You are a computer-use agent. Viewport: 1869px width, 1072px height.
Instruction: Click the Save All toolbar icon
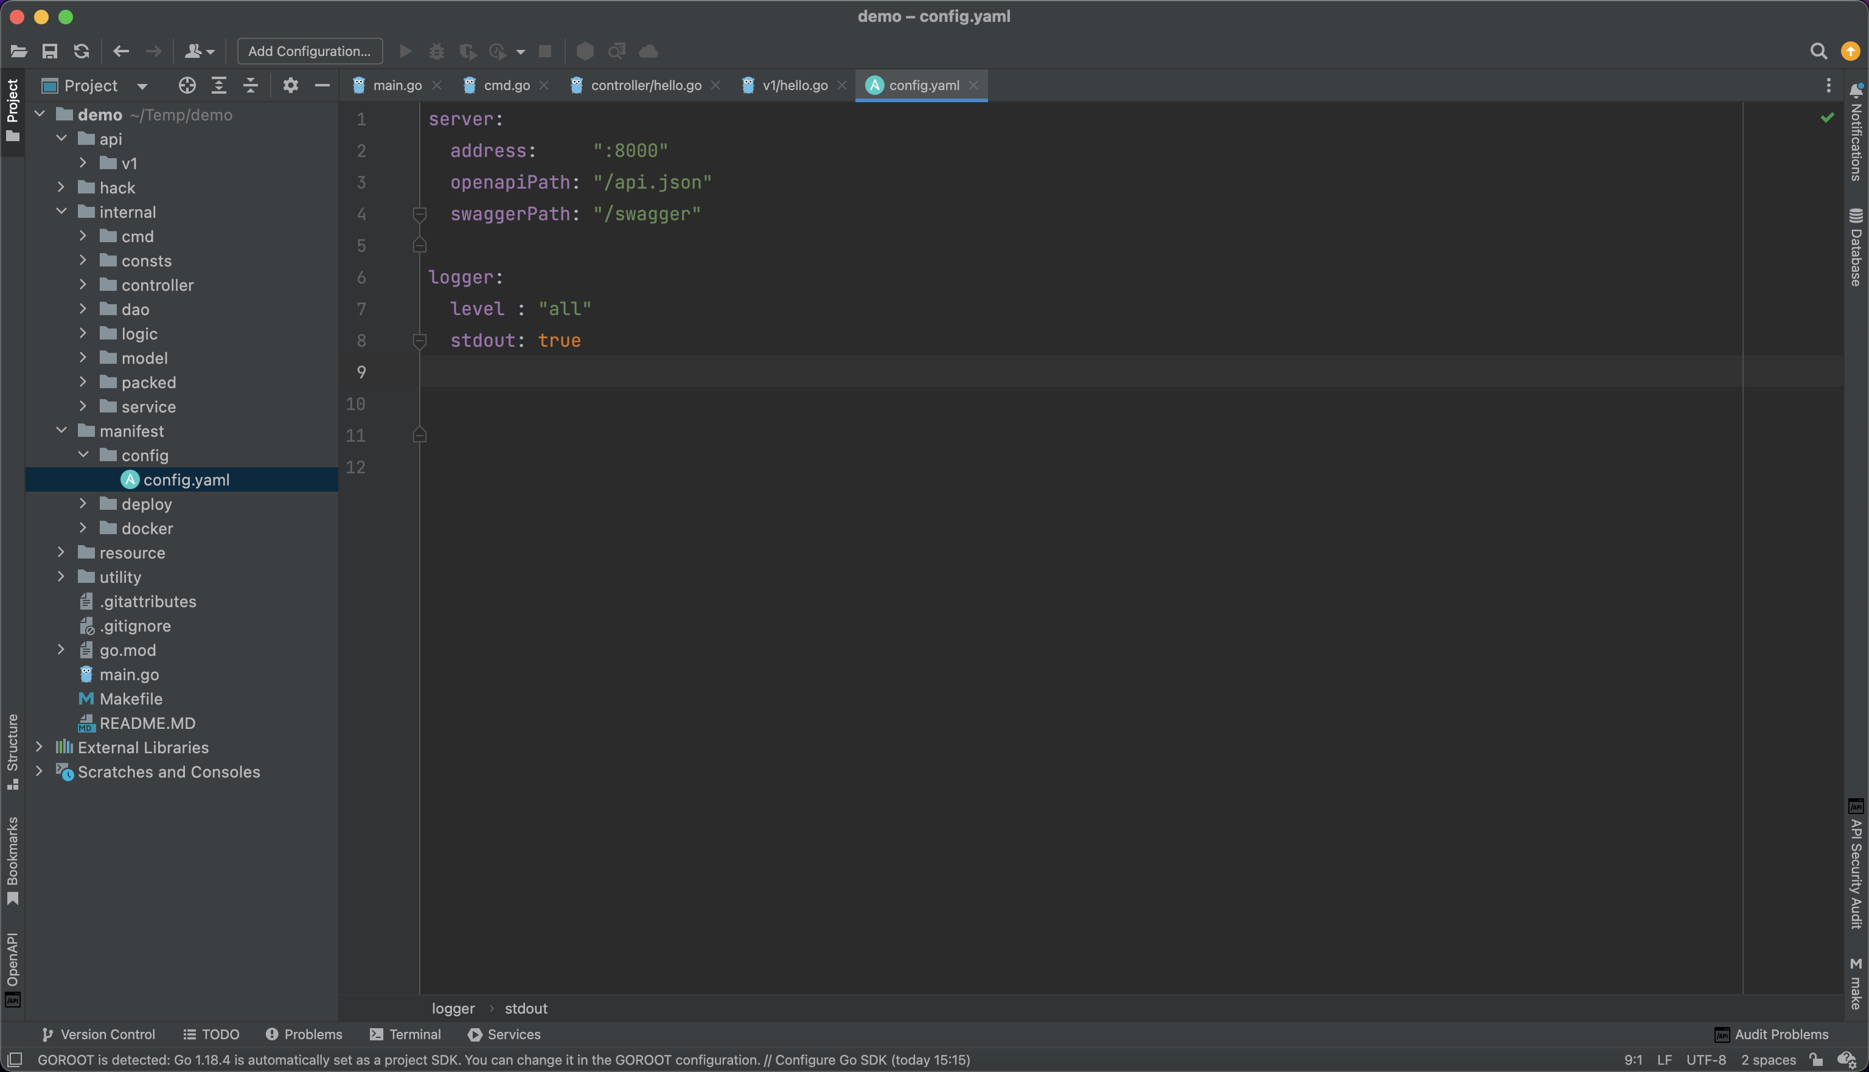[x=49, y=52]
